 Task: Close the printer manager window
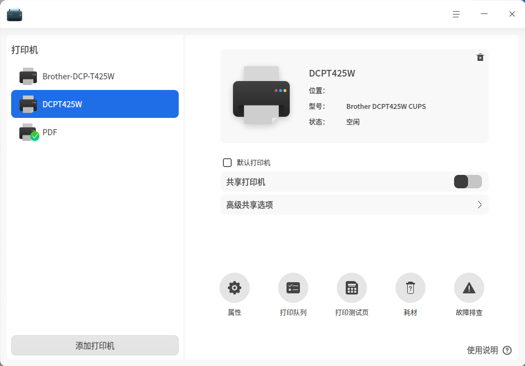[x=512, y=14]
